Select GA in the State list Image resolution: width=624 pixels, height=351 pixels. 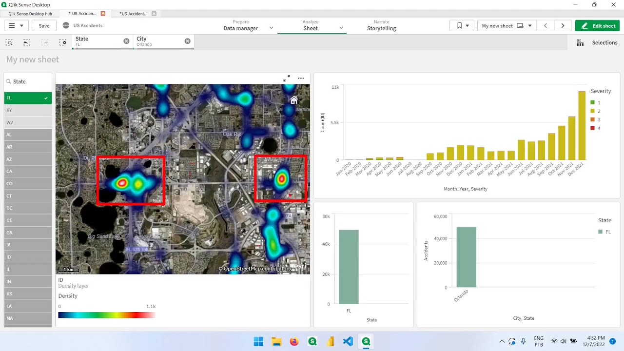click(28, 233)
